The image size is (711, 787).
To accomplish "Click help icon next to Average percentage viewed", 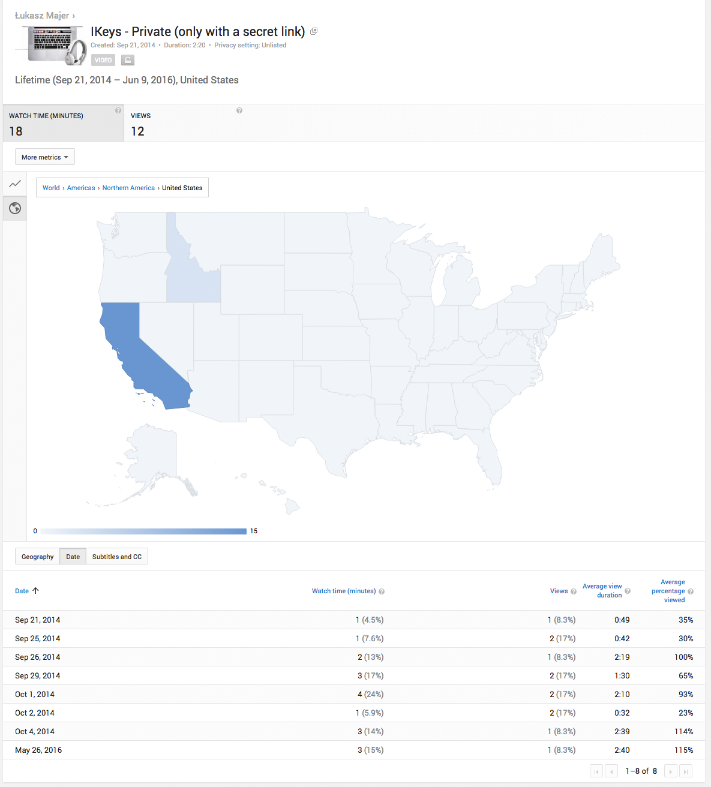I will point(691,591).
